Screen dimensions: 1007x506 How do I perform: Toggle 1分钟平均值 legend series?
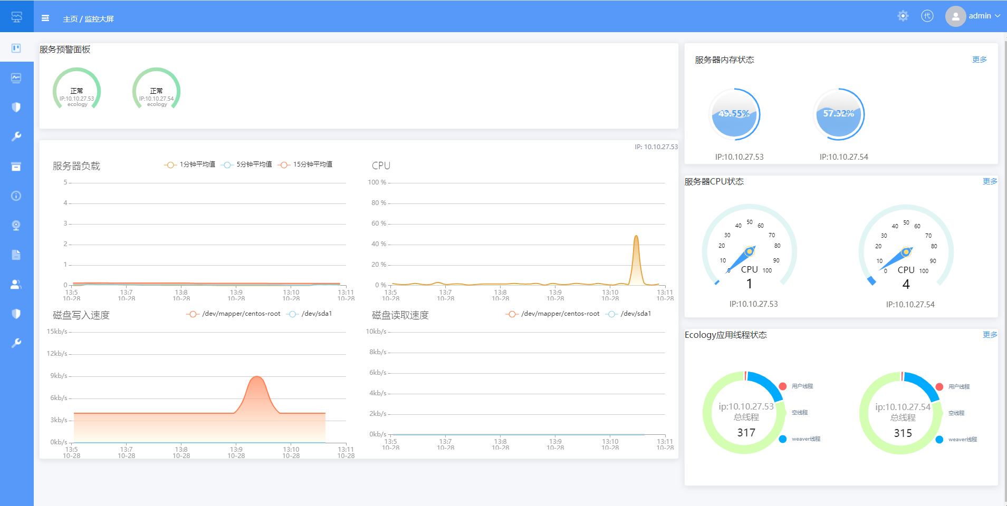pos(190,164)
